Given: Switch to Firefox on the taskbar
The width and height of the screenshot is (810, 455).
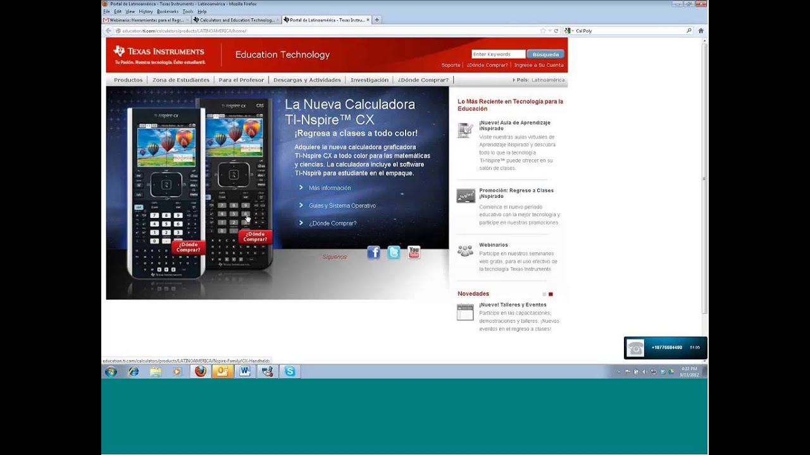Looking at the screenshot, I should click(201, 372).
